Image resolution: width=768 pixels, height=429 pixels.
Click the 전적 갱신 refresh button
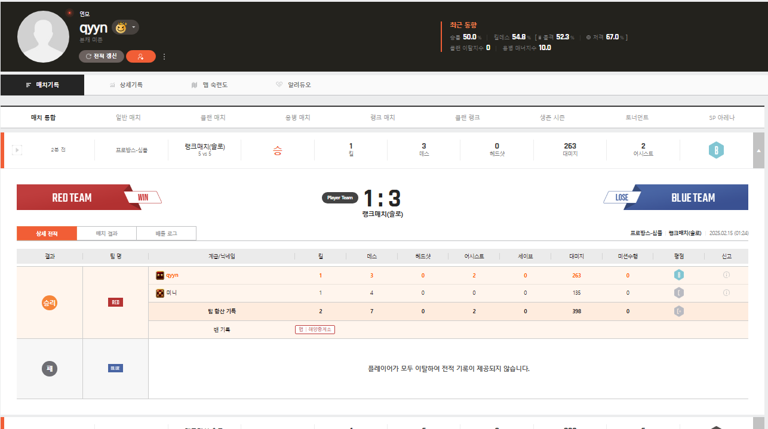(102, 56)
